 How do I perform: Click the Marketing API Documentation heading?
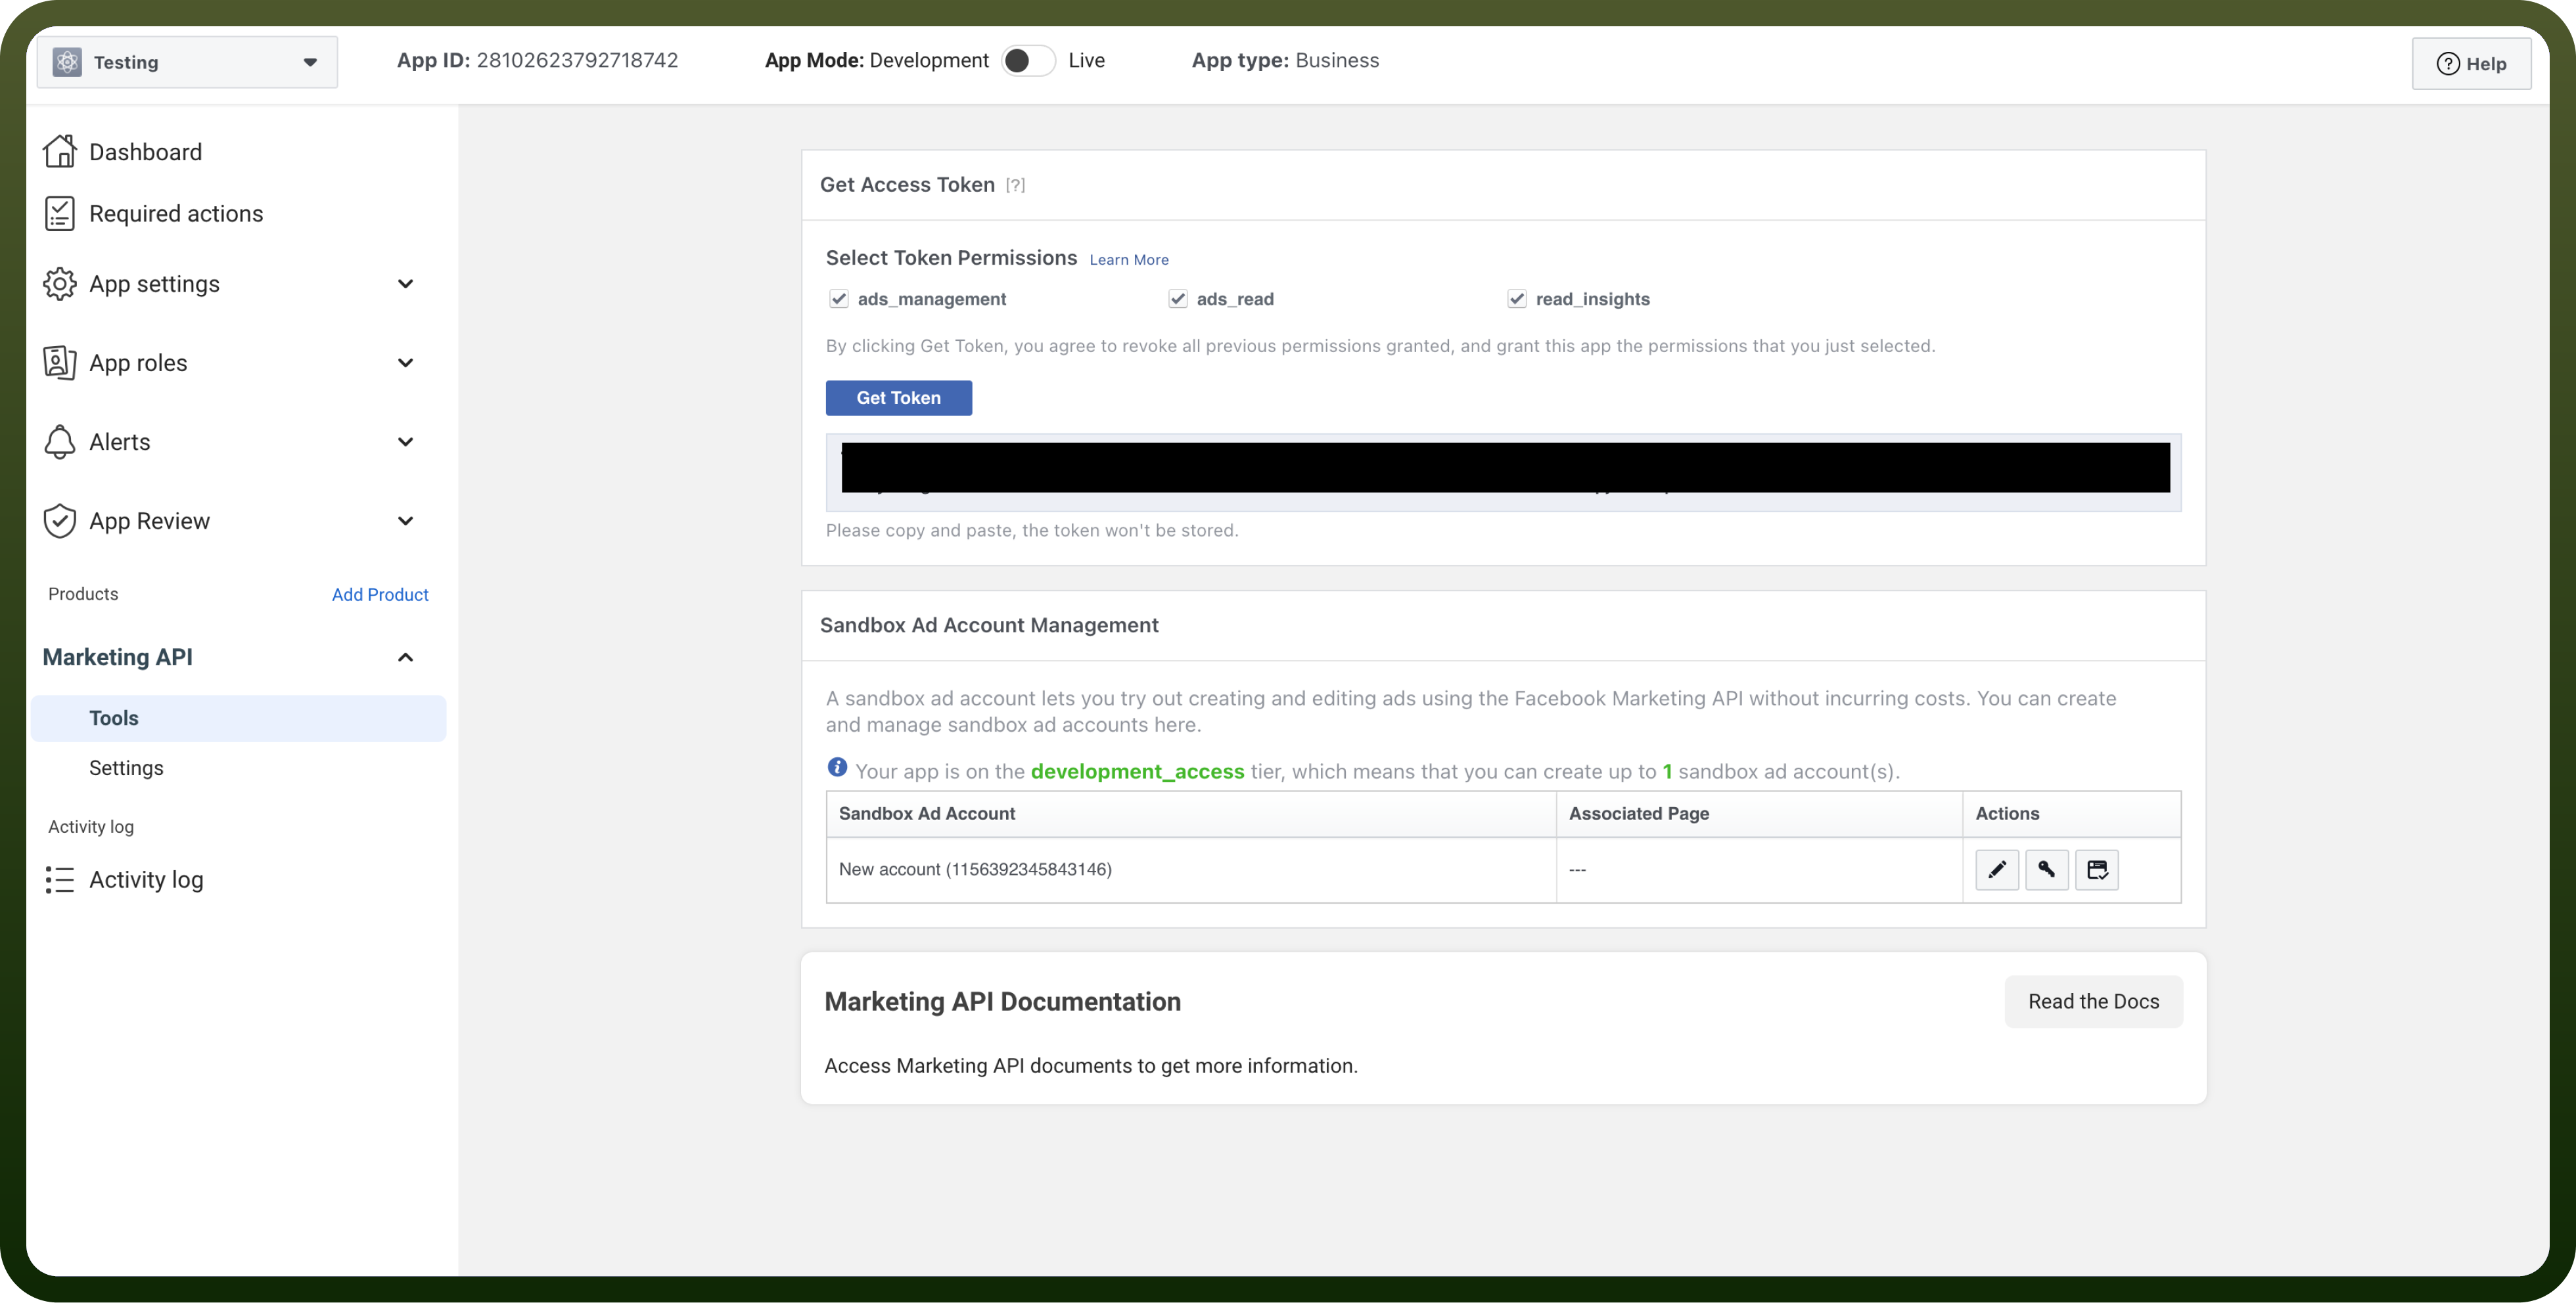point(1002,1002)
